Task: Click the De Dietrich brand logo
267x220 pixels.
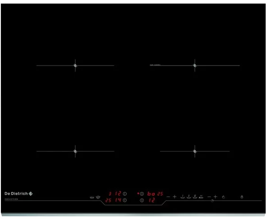Action: (19, 193)
